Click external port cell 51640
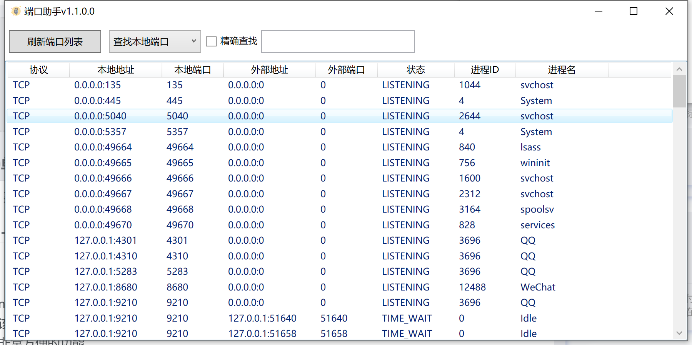Image resolution: width=692 pixels, height=345 pixels. 334,318
